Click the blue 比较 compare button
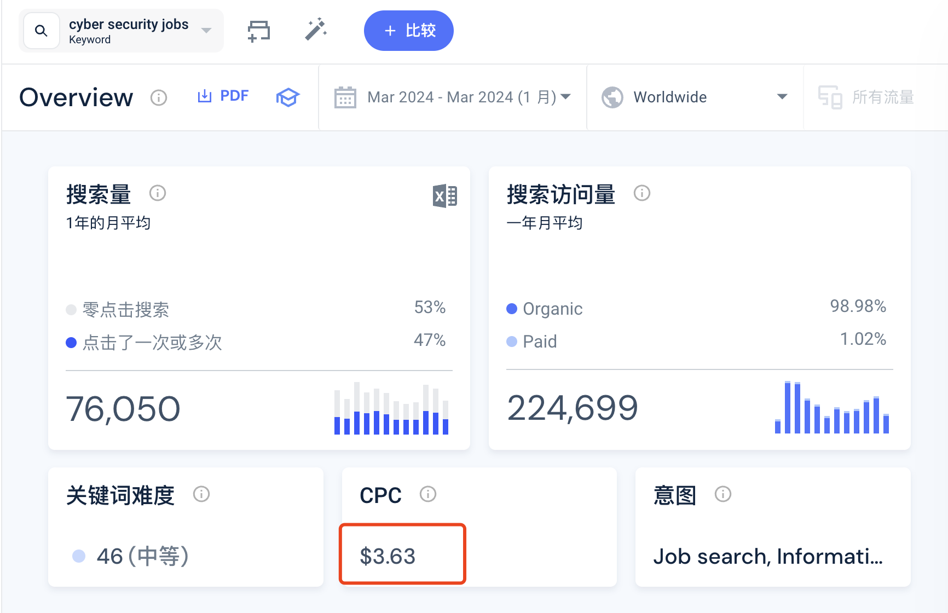The width and height of the screenshot is (948, 613). point(409,31)
